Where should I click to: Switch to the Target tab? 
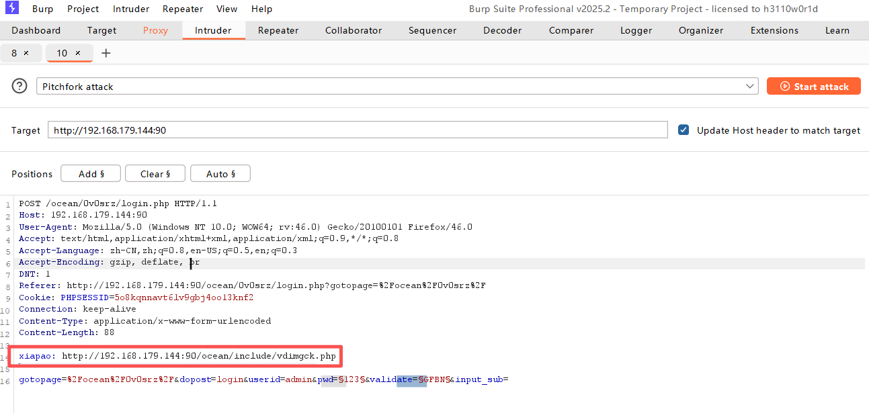[x=102, y=30]
